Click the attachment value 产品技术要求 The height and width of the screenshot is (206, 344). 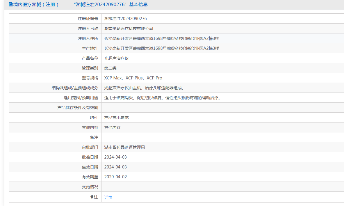point(116,118)
